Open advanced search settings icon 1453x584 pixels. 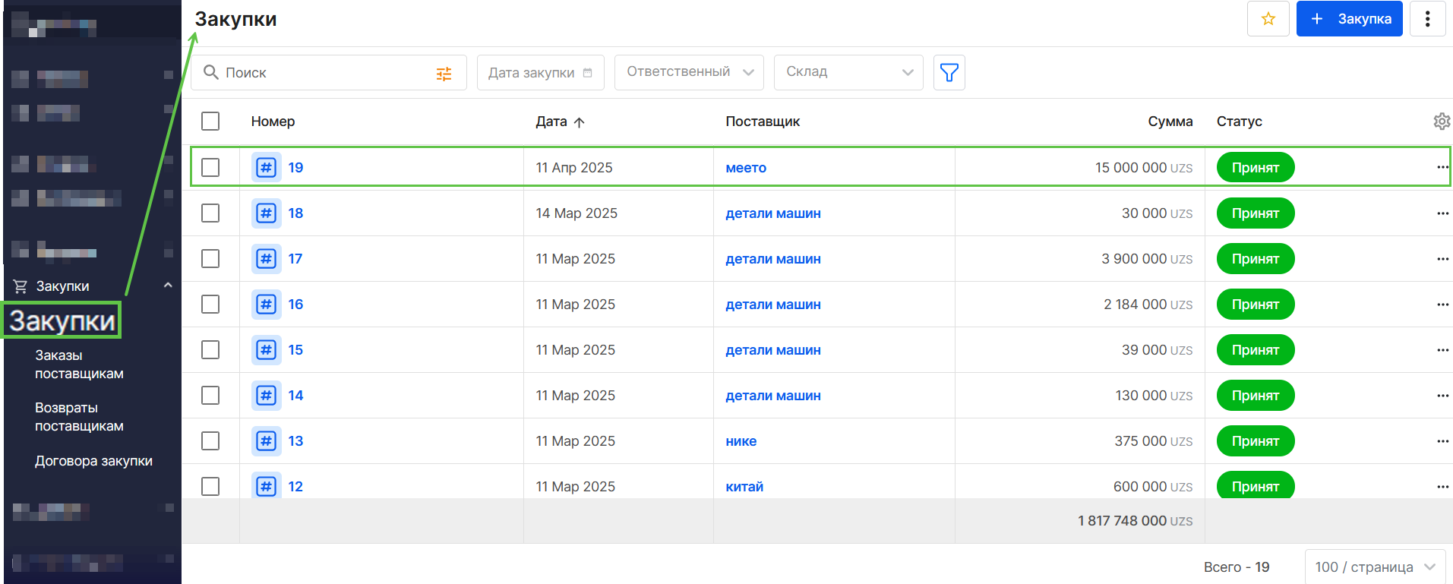pos(444,74)
